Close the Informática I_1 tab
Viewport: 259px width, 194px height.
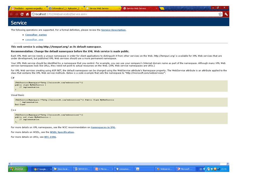82,8
